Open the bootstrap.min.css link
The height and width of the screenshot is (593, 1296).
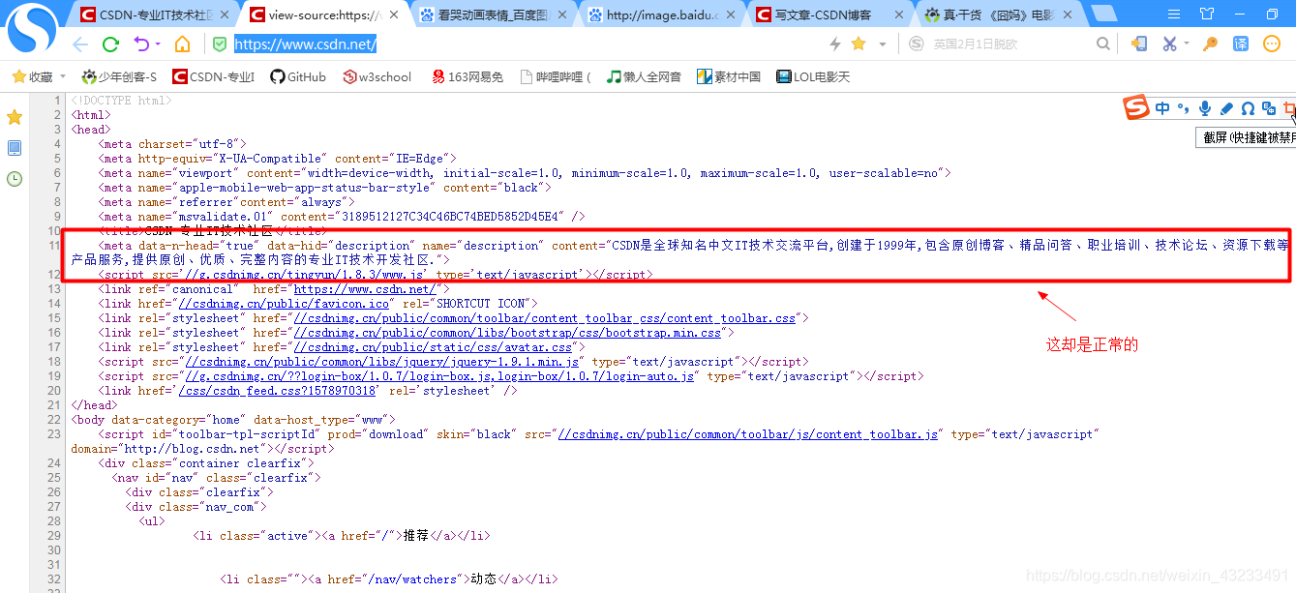click(508, 333)
